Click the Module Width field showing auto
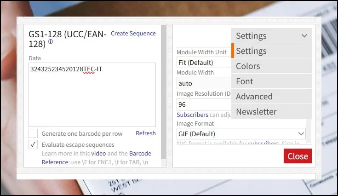Viewport: 338px width, 196px height. pos(204,83)
